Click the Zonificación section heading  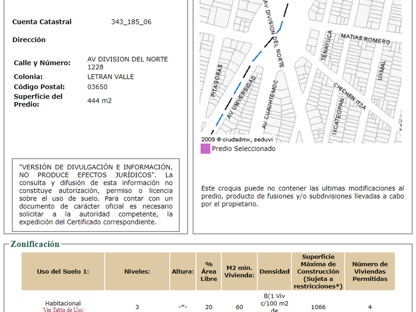tap(35, 244)
